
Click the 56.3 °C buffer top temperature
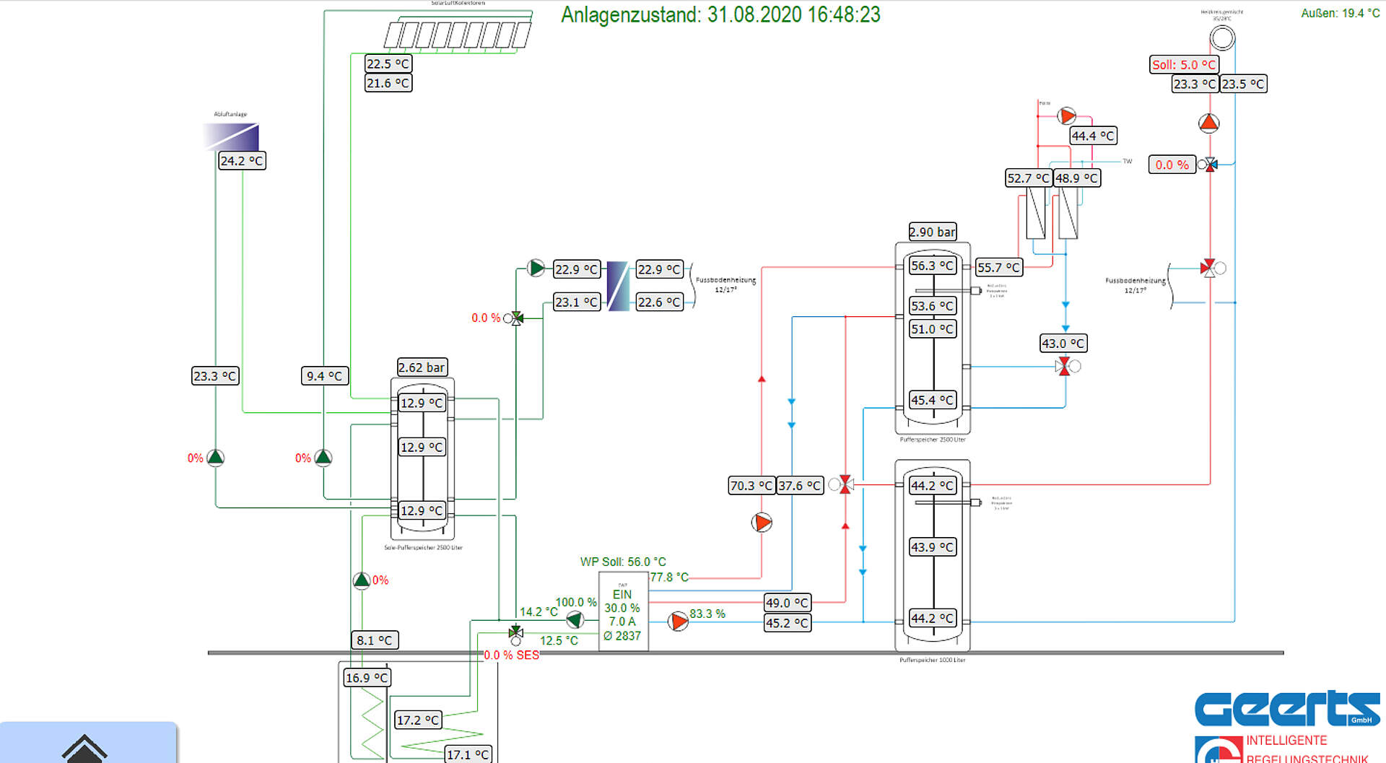point(933,266)
